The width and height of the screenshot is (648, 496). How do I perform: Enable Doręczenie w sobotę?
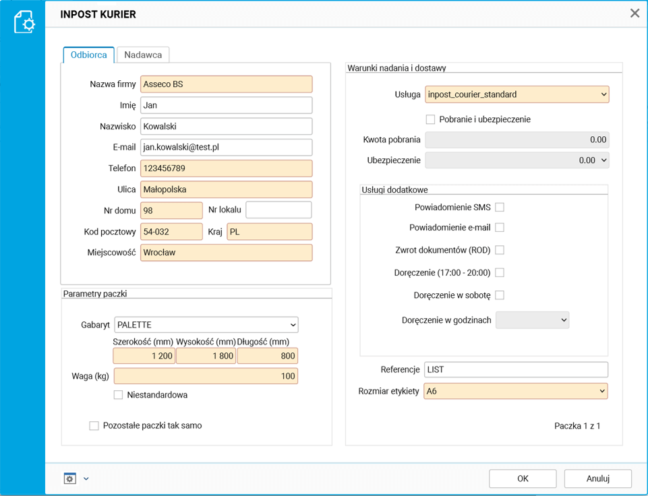point(500,295)
